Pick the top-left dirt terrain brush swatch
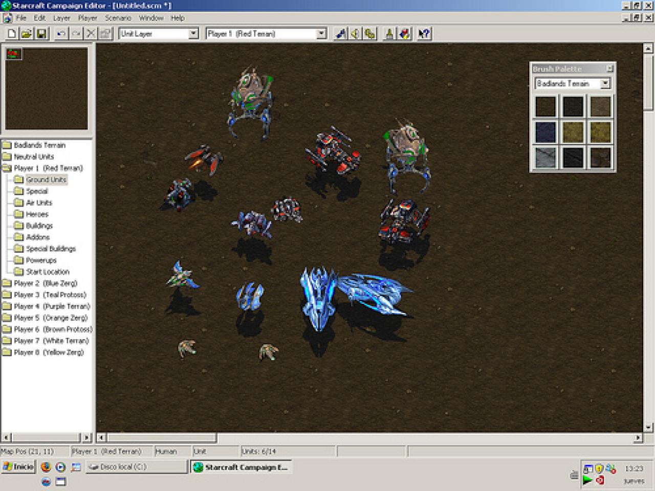 [x=545, y=106]
